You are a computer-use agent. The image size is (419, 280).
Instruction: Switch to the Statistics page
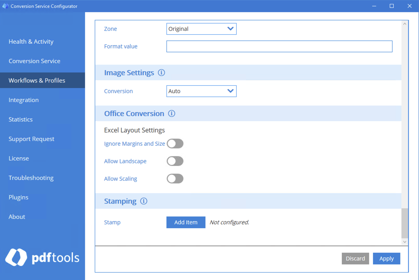(x=20, y=119)
